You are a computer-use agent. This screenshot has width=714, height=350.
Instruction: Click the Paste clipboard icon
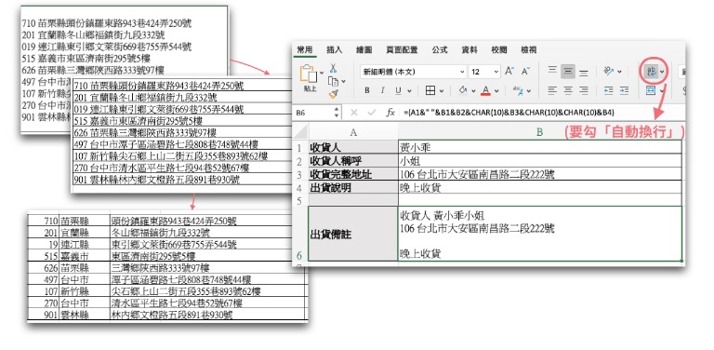(x=309, y=74)
